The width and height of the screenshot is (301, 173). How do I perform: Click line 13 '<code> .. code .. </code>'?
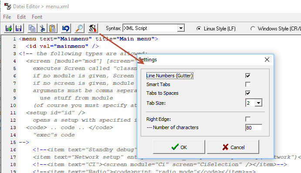(70, 127)
